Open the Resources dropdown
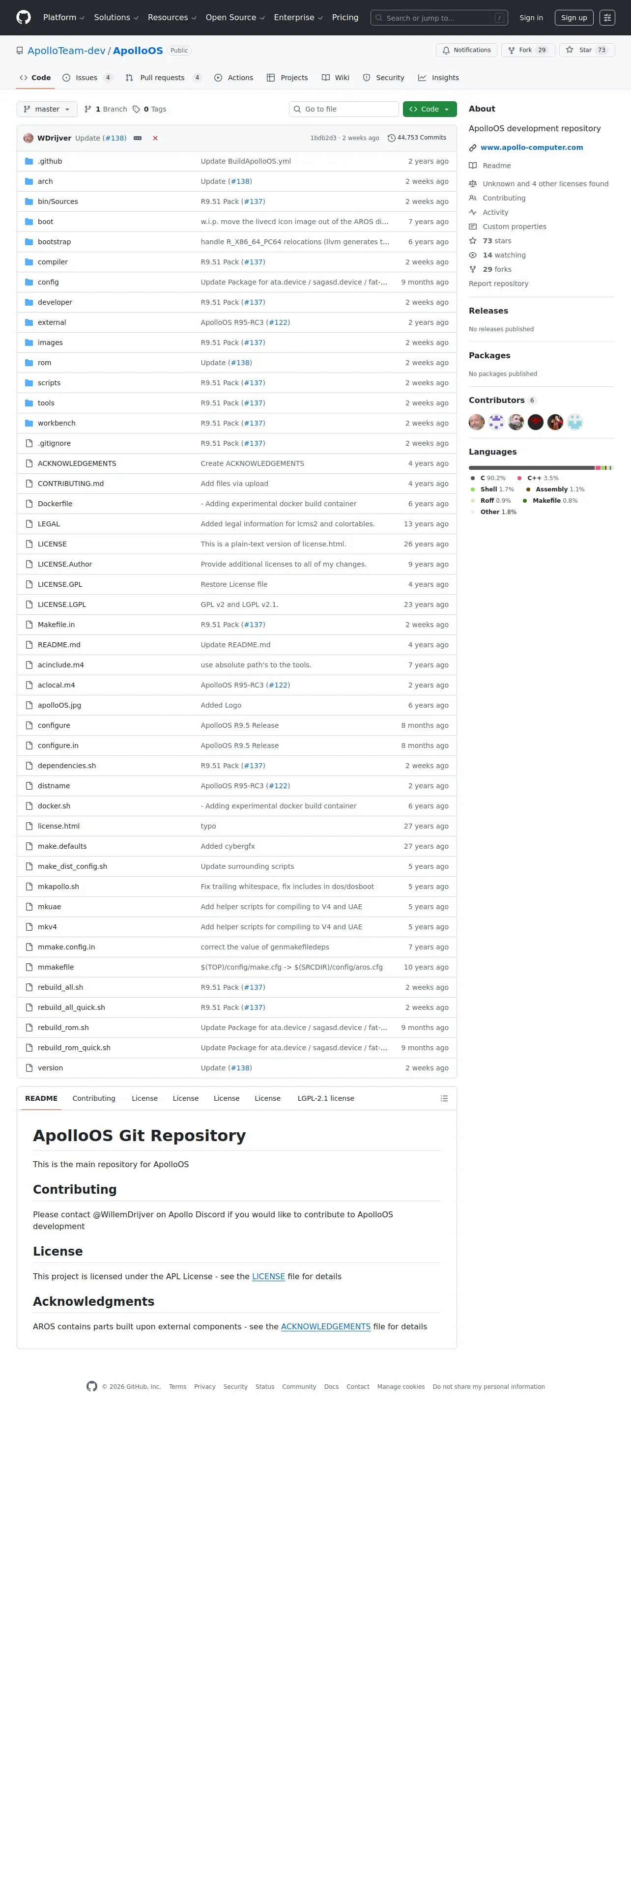Screen dimensions: 631x1893 [x=172, y=18]
